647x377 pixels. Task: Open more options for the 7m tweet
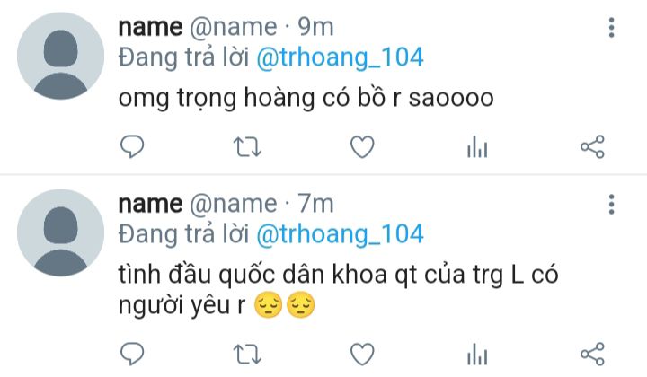pyautogui.click(x=612, y=205)
